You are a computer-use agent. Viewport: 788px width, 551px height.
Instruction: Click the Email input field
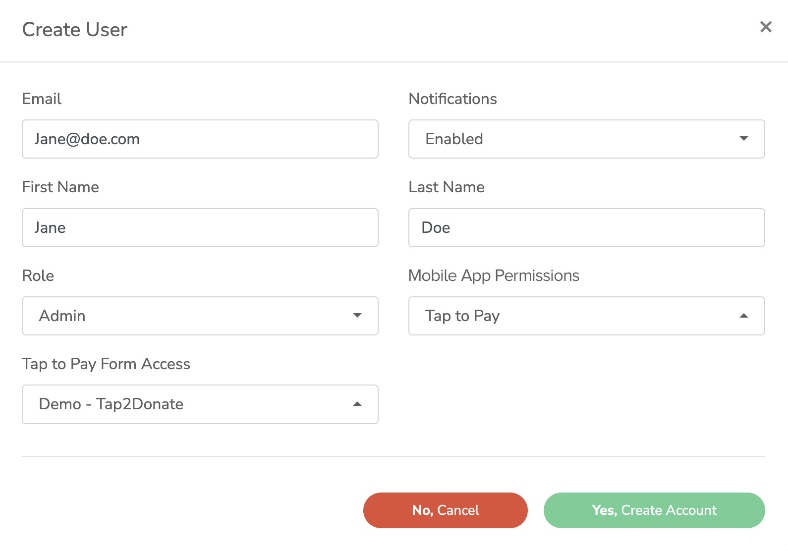pyautogui.click(x=200, y=139)
